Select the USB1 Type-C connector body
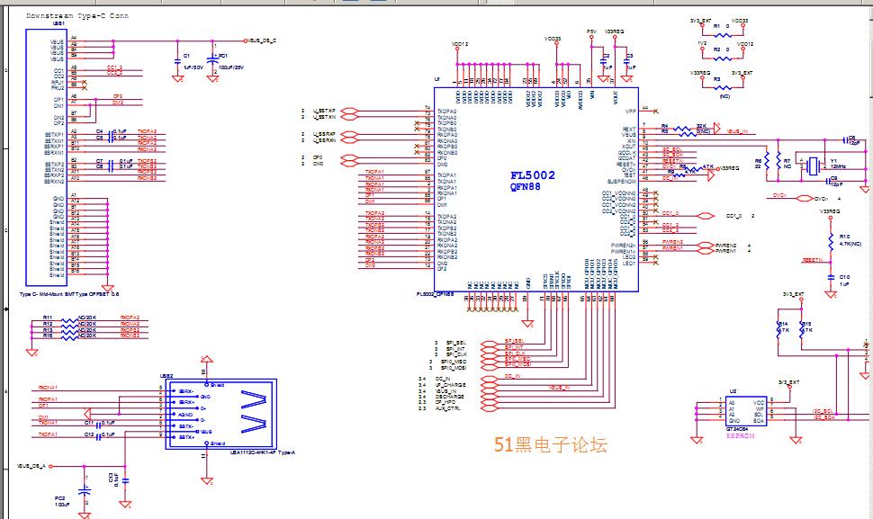The image size is (873, 519). (46, 157)
